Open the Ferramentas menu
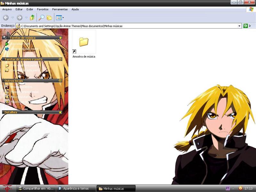256x192 pixels. 60,9
